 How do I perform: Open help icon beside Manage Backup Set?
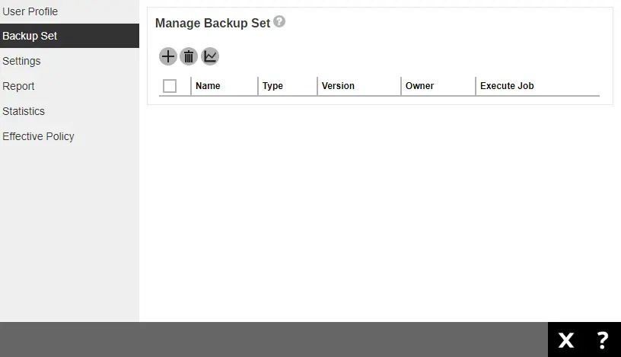coord(279,21)
